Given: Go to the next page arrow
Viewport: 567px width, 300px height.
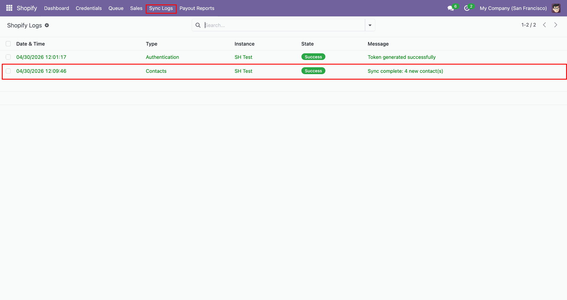Looking at the screenshot, I should 555,25.
